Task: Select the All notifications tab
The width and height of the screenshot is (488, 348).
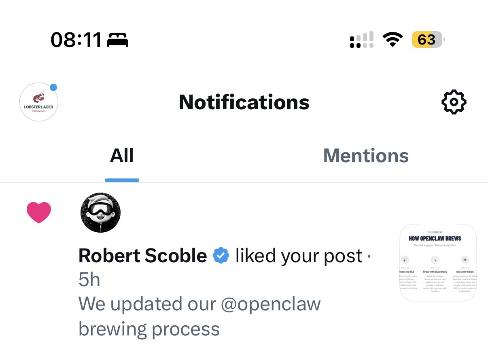Action: point(122,156)
